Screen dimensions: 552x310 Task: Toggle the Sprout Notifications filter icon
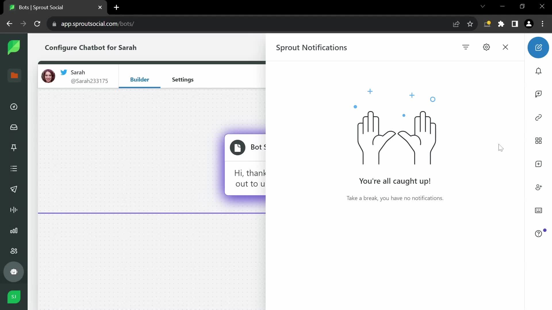(x=465, y=47)
